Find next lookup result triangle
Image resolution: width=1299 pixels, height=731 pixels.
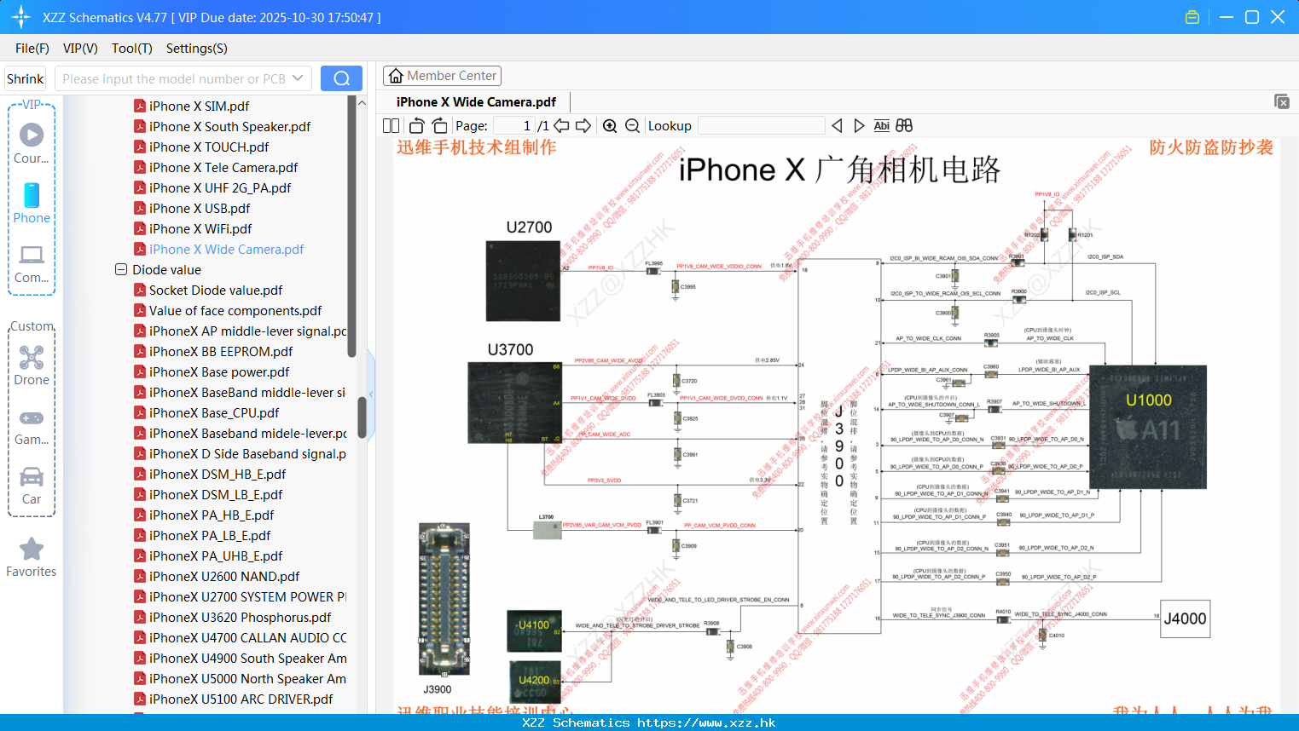(859, 125)
